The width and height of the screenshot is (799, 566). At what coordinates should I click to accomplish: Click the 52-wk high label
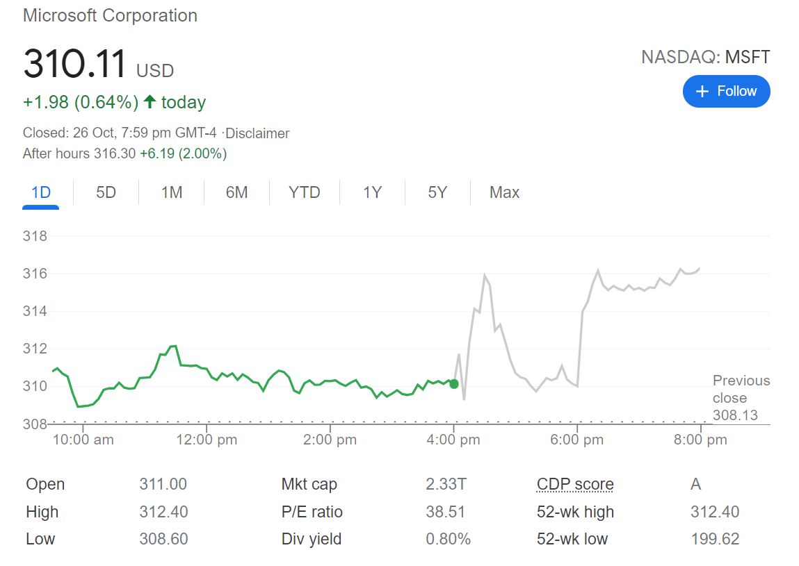(575, 512)
